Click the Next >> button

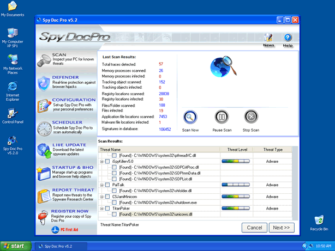click(282, 227)
